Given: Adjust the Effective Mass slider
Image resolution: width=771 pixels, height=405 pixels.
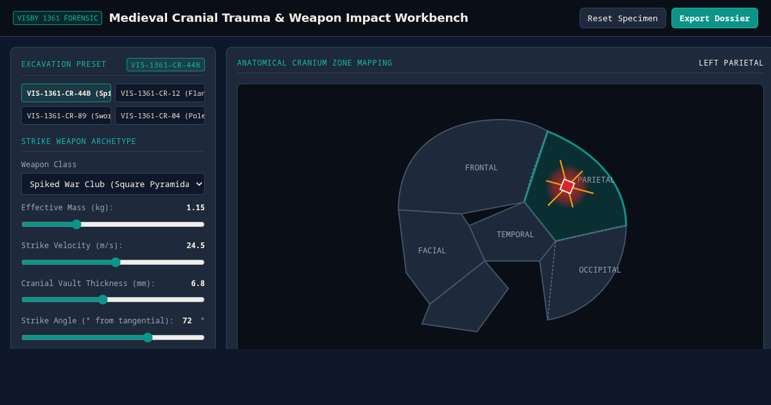Looking at the screenshot, I should (x=113, y=224).
